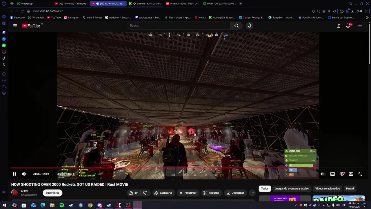This screenshot has width=371, height=209.
Task: Switch to theater mode view
Action: [351, 174]
